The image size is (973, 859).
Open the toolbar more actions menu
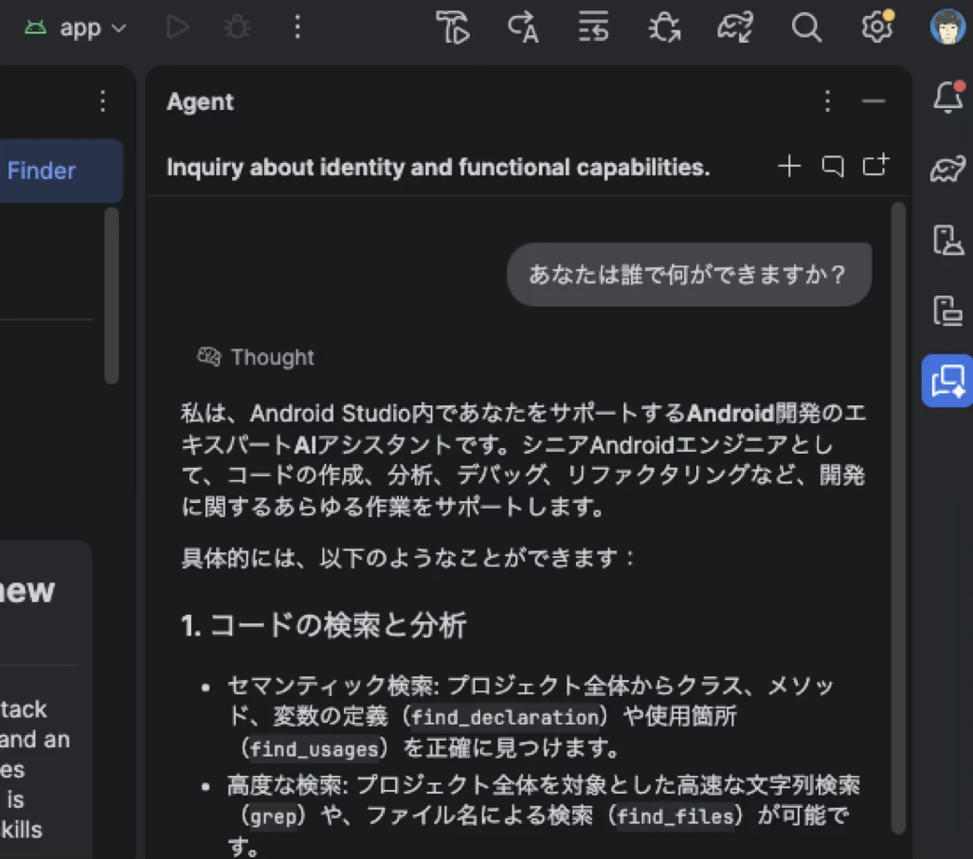[298, 28]
